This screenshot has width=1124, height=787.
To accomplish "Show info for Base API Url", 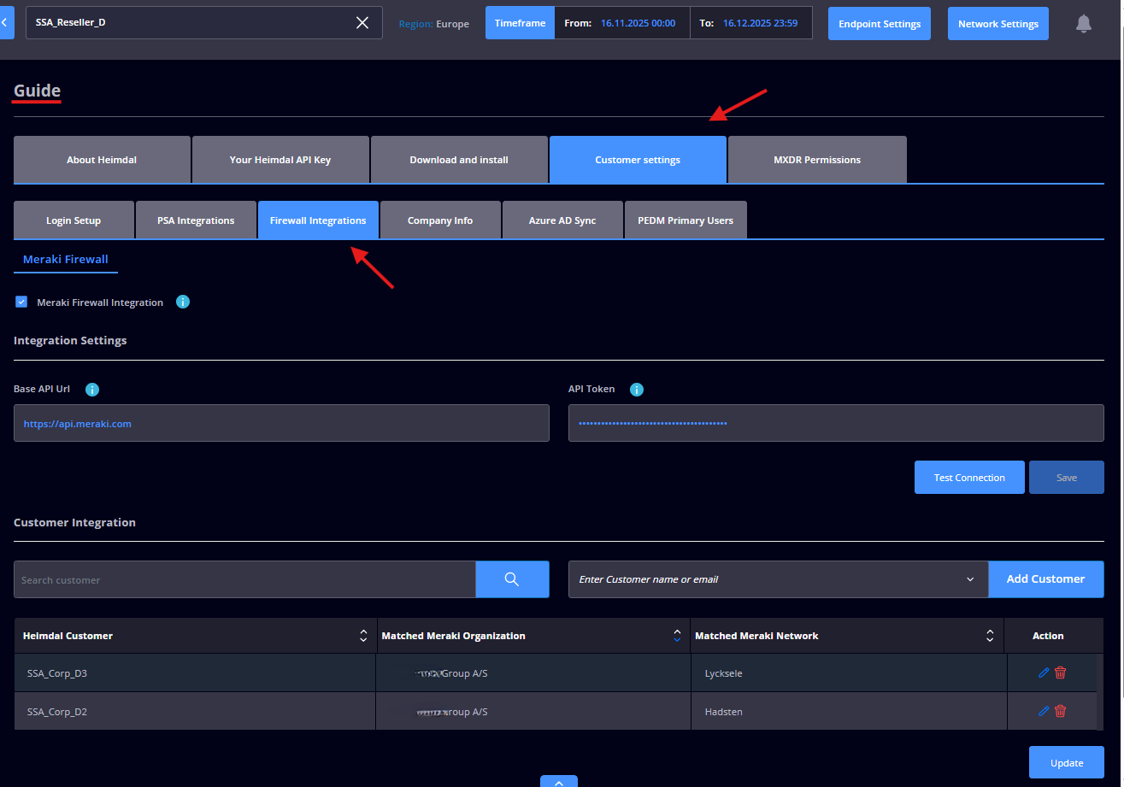I will coord(92,390).
